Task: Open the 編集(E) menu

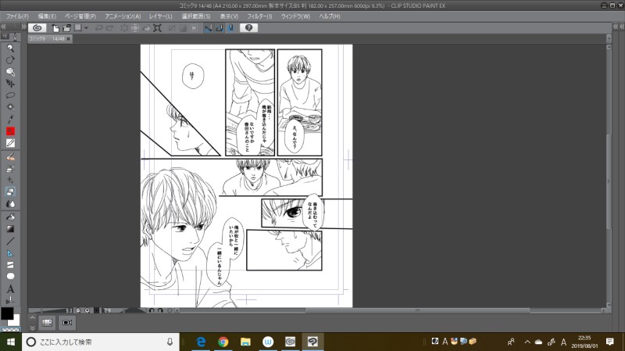Action: [47, 16]
